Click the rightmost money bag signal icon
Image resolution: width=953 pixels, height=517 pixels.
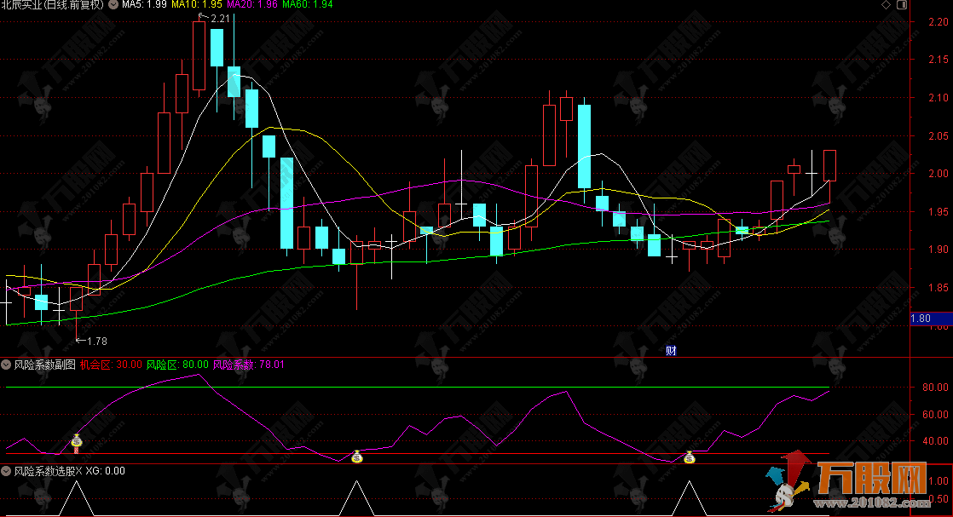click(x=690, y=457)
